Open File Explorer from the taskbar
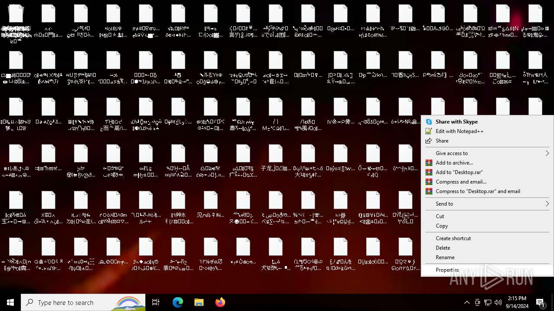554x311 pixels. pos(199,302)
